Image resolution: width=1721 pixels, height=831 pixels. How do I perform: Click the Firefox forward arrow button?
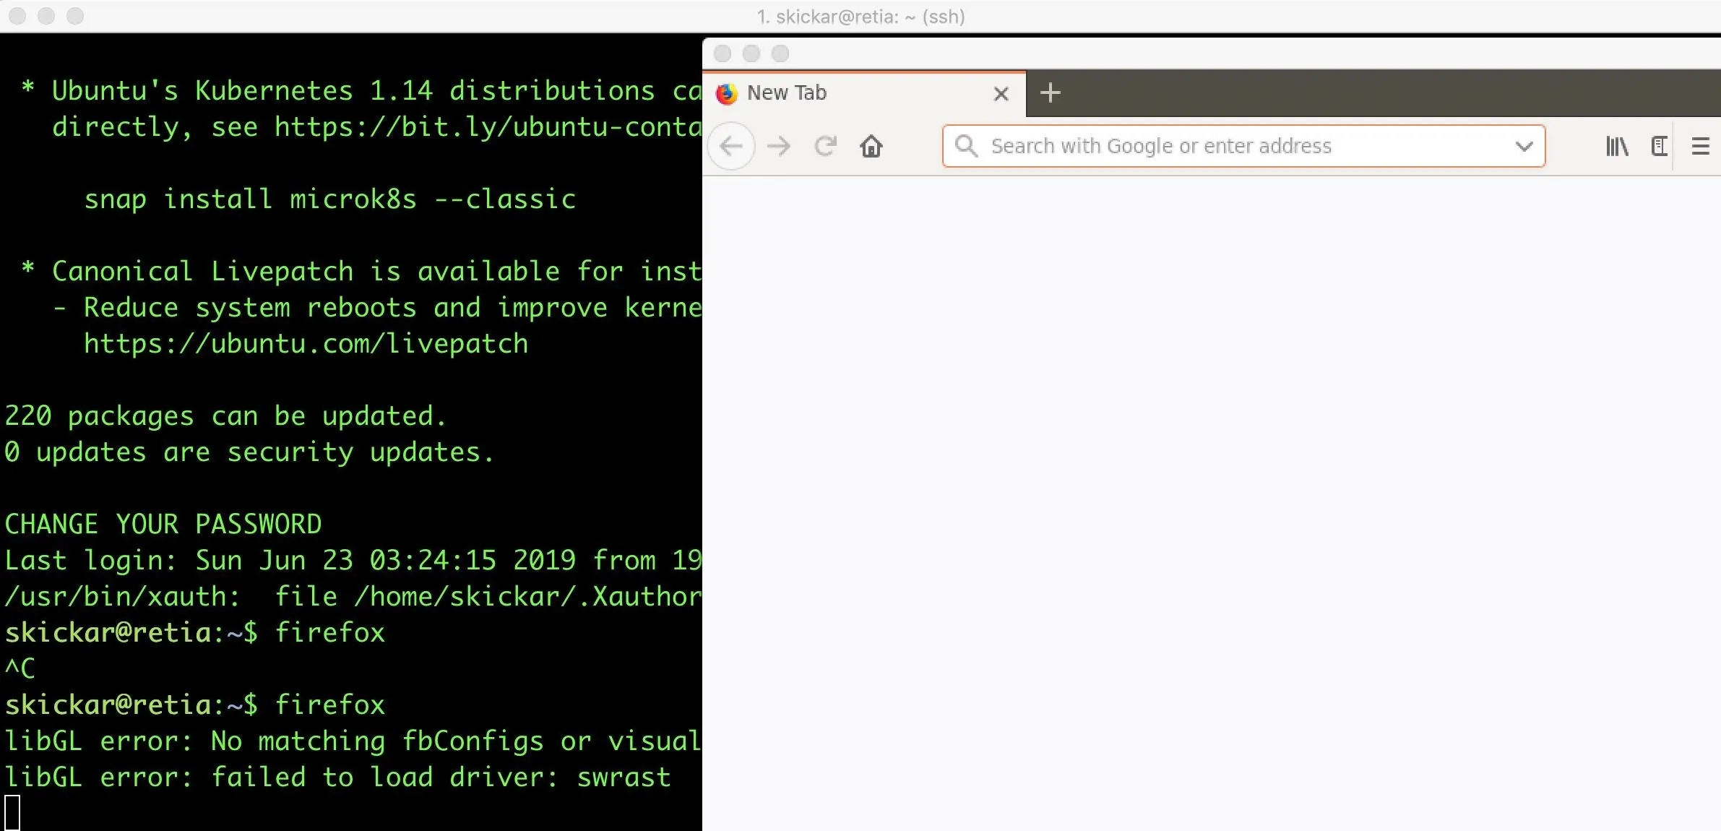(779, 147)
